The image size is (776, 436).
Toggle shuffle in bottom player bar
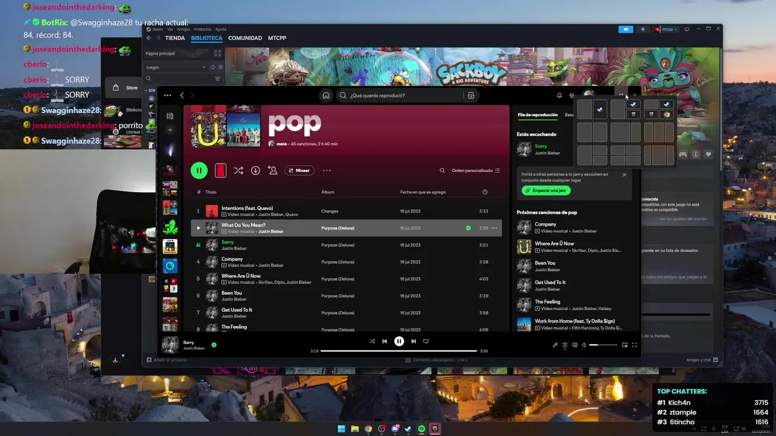[372, 341]
